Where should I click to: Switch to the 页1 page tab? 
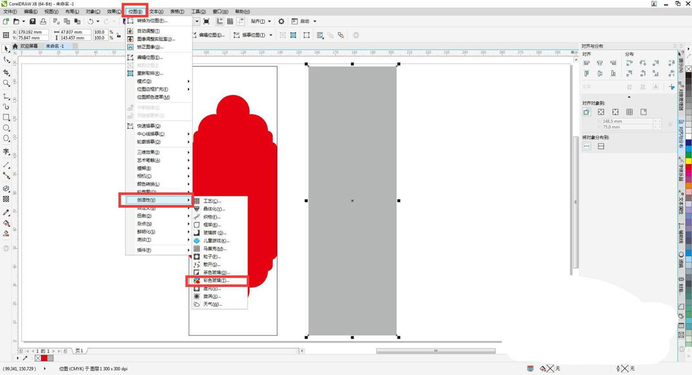[x=79, y=351]
